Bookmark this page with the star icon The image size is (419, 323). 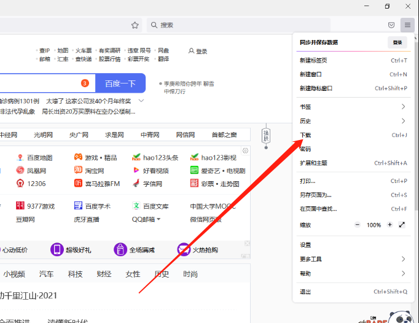(135, 25)
